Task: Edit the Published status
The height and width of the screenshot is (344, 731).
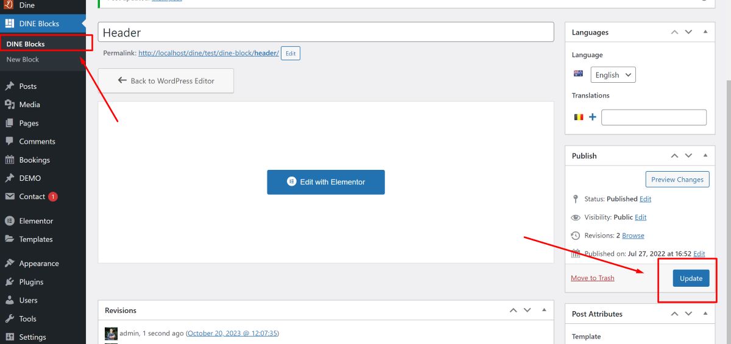Action: (646, 199)
